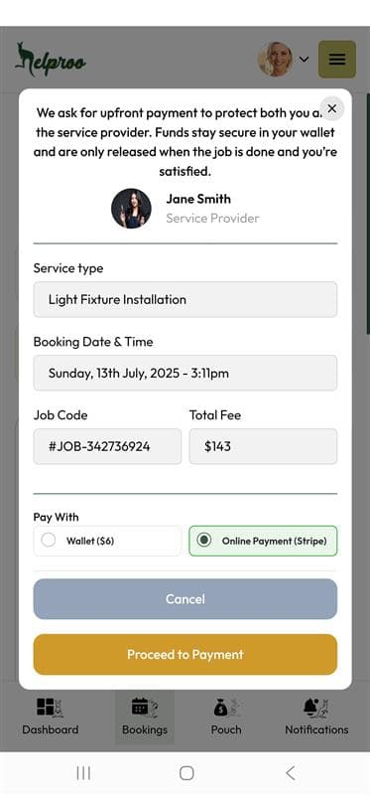Select the Wallet ($6) payment option
Viewport: 370px width, 795px height.
pyautogui.click(x=107, y=541)
